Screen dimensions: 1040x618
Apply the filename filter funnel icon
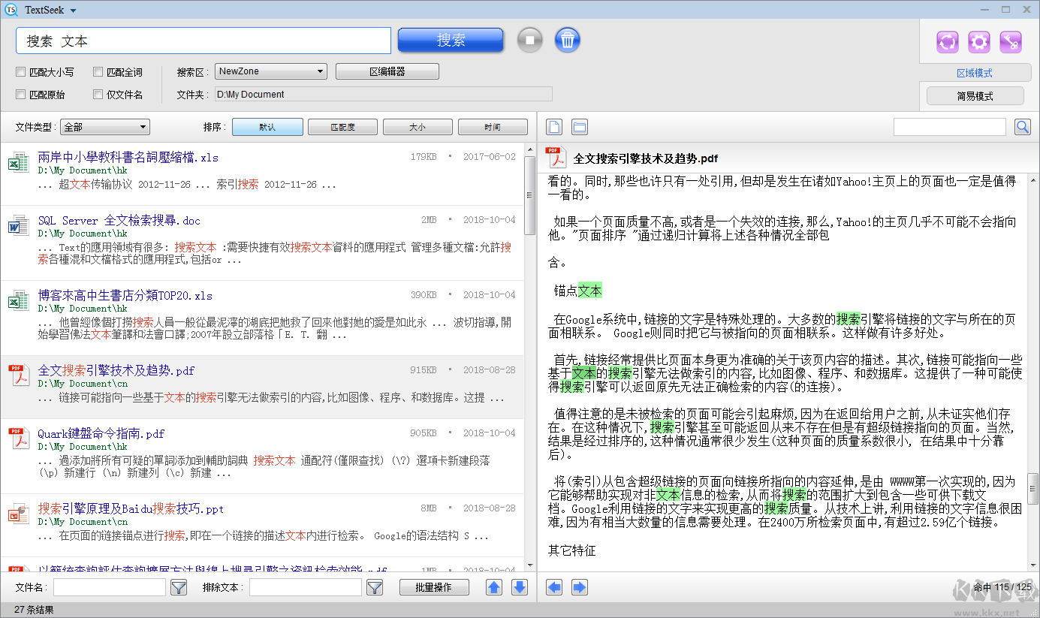click(x=178, y=587)
